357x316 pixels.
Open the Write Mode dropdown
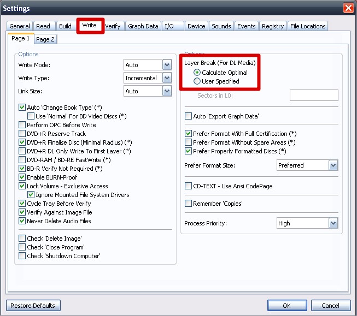click(x=167, y=65)
